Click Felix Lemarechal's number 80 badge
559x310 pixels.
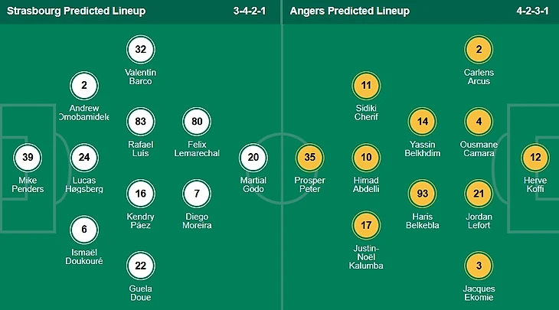(197, 122)
